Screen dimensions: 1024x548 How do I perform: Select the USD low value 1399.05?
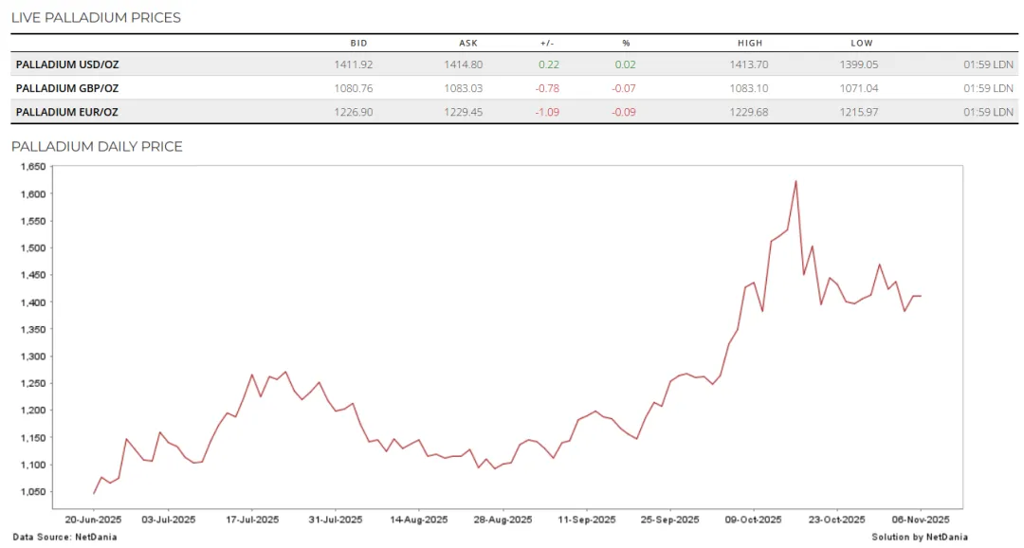(x=859, y=64)
